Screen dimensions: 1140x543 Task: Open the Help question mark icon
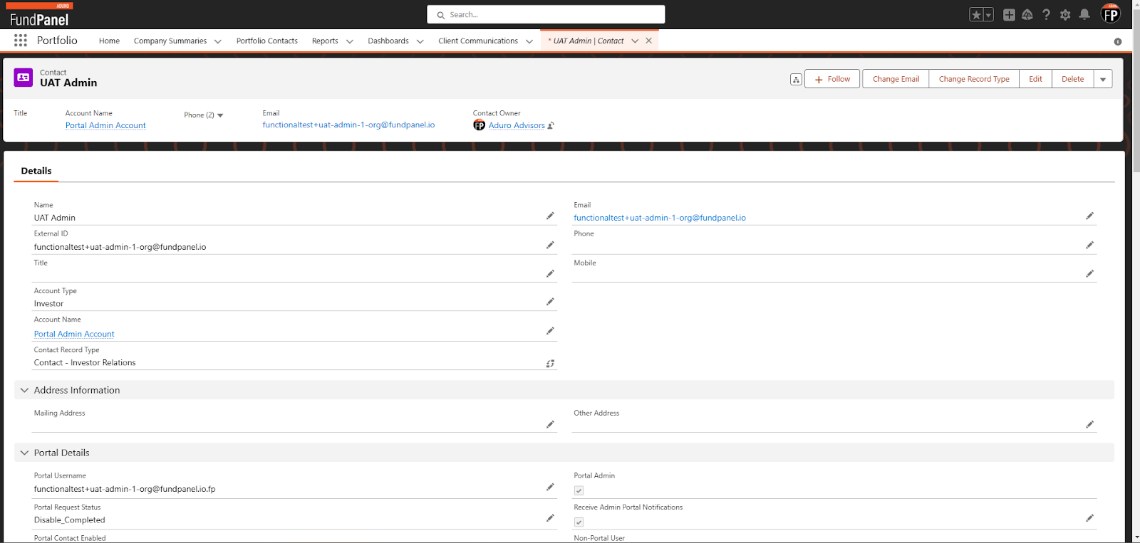tap(1046, 15)
